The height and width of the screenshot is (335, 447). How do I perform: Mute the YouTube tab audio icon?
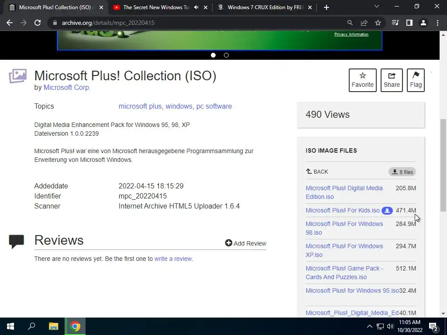click(x=196, y=7)
